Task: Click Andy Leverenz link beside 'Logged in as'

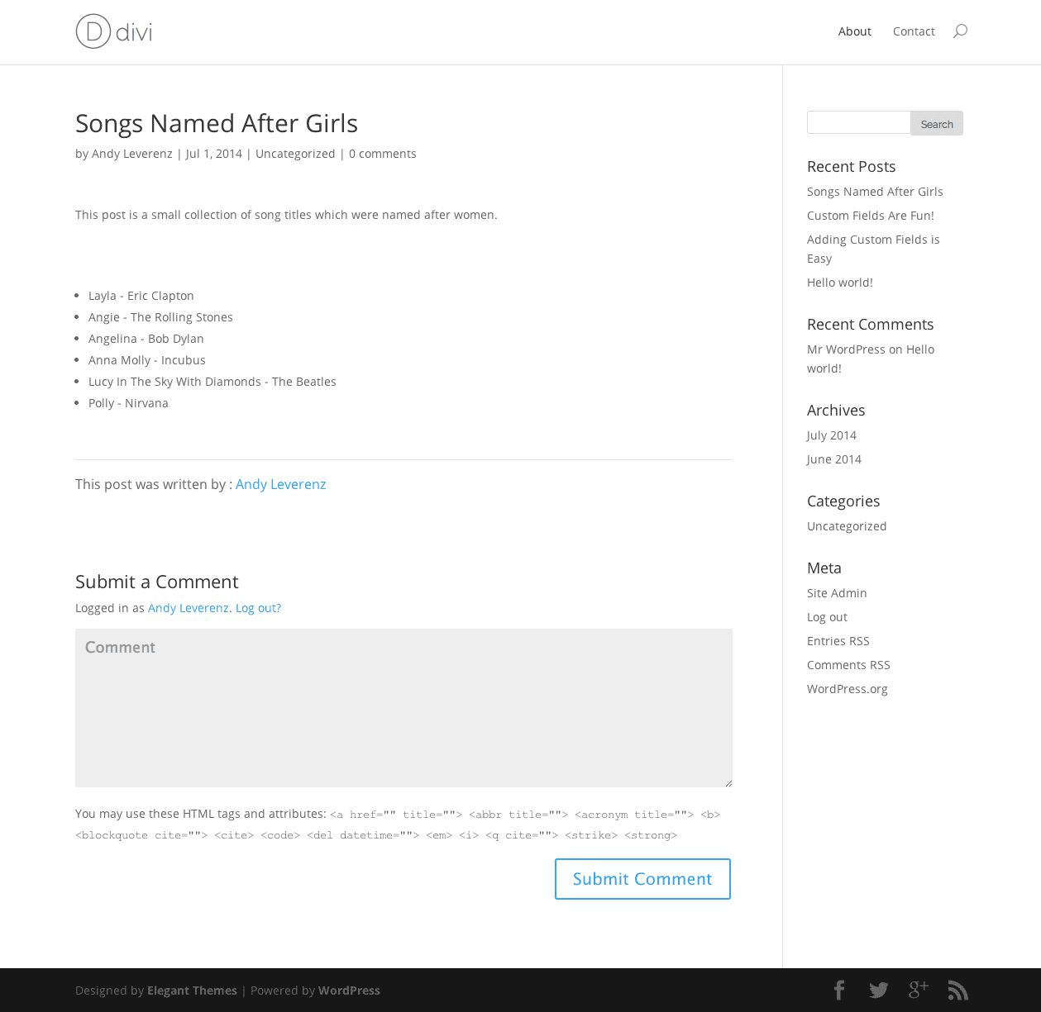Action: tap(188, 608)
